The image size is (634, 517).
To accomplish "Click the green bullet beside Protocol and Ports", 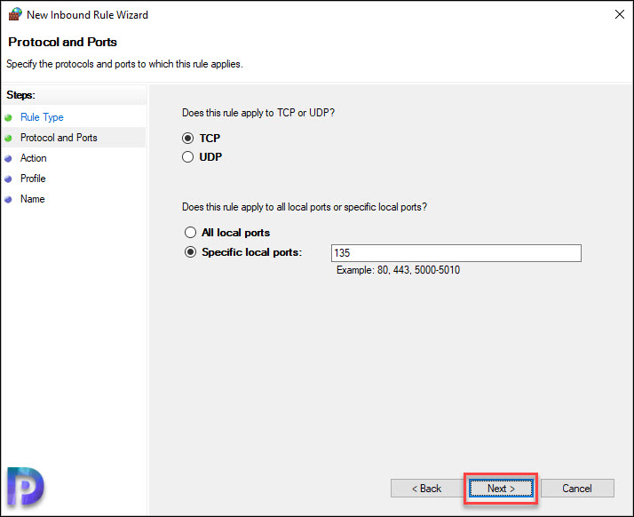I will point(8,139).
